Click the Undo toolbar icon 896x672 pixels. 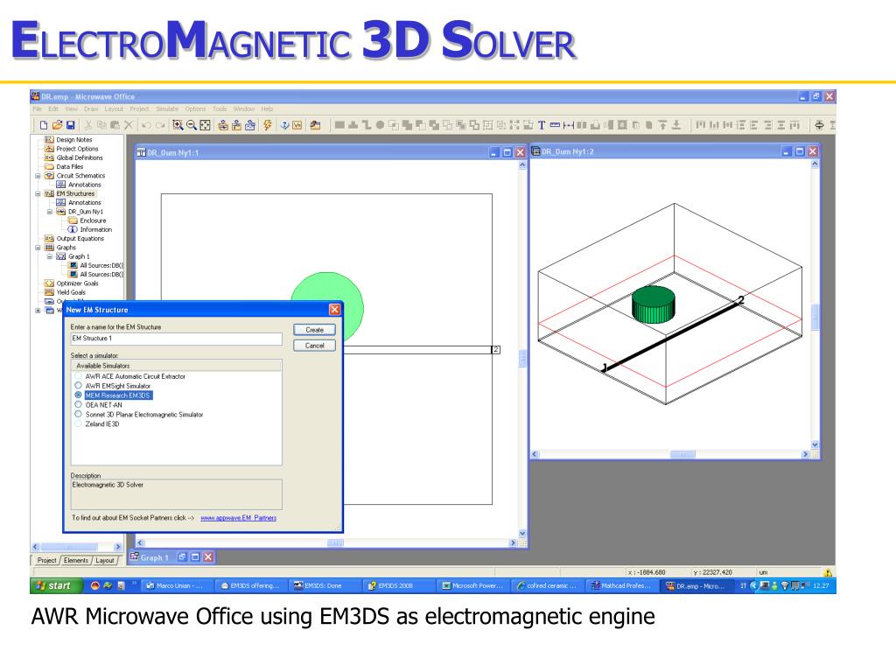point(146,125)
